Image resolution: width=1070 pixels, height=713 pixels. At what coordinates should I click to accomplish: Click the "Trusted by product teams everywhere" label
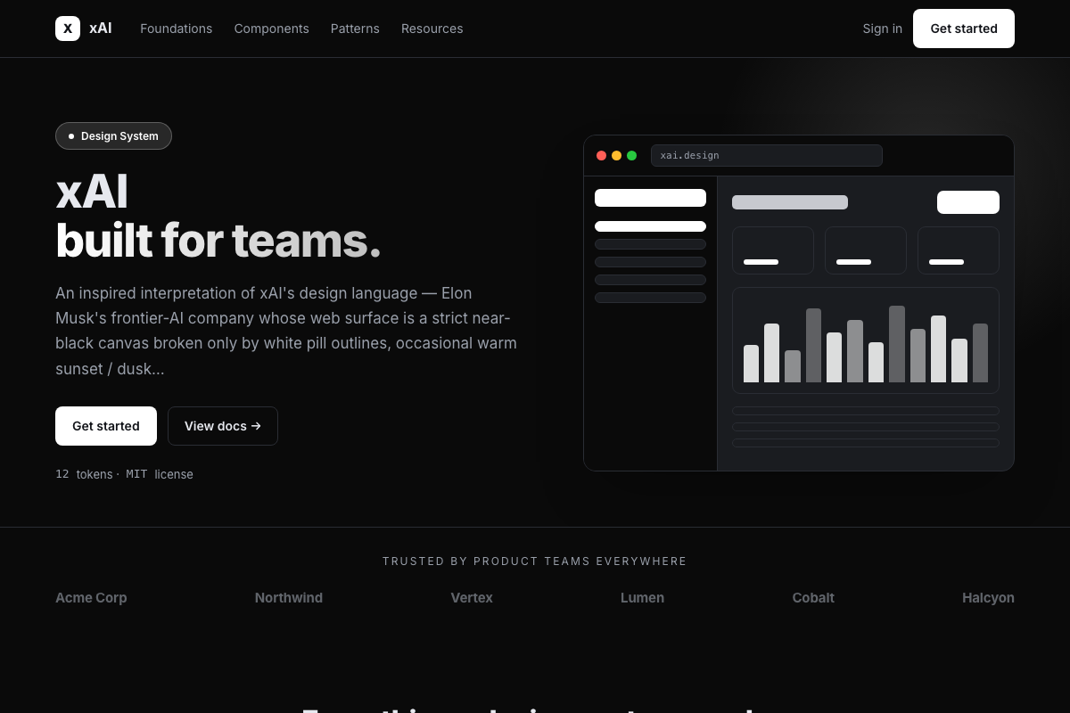click(535, 561)
